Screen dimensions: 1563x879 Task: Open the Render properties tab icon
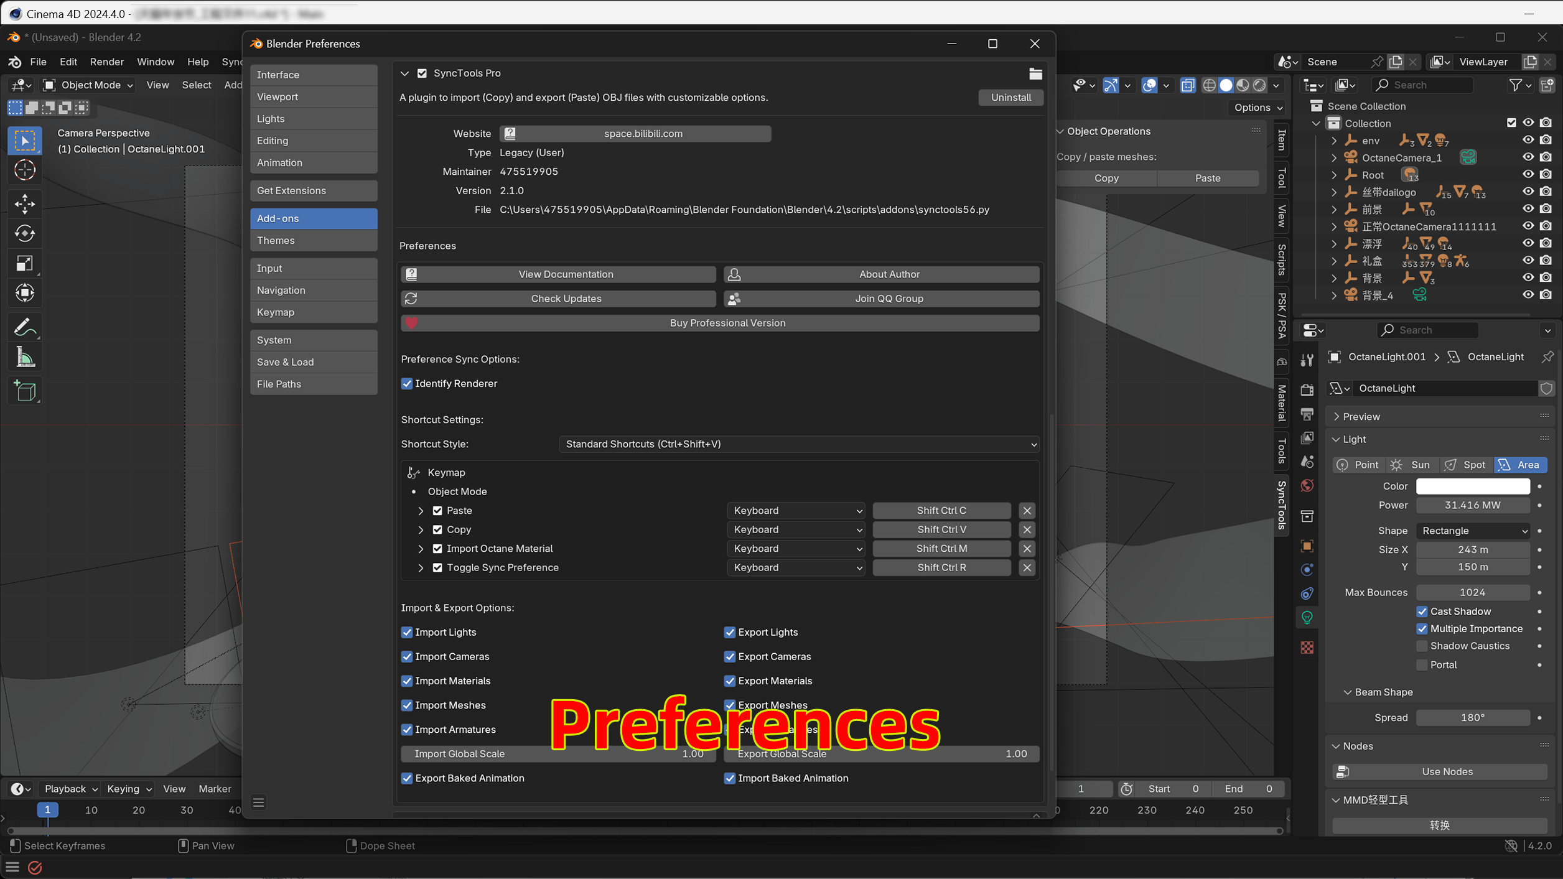point(1307,390)
